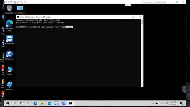Click the Microsoft Windows version line

pos(38,20)
